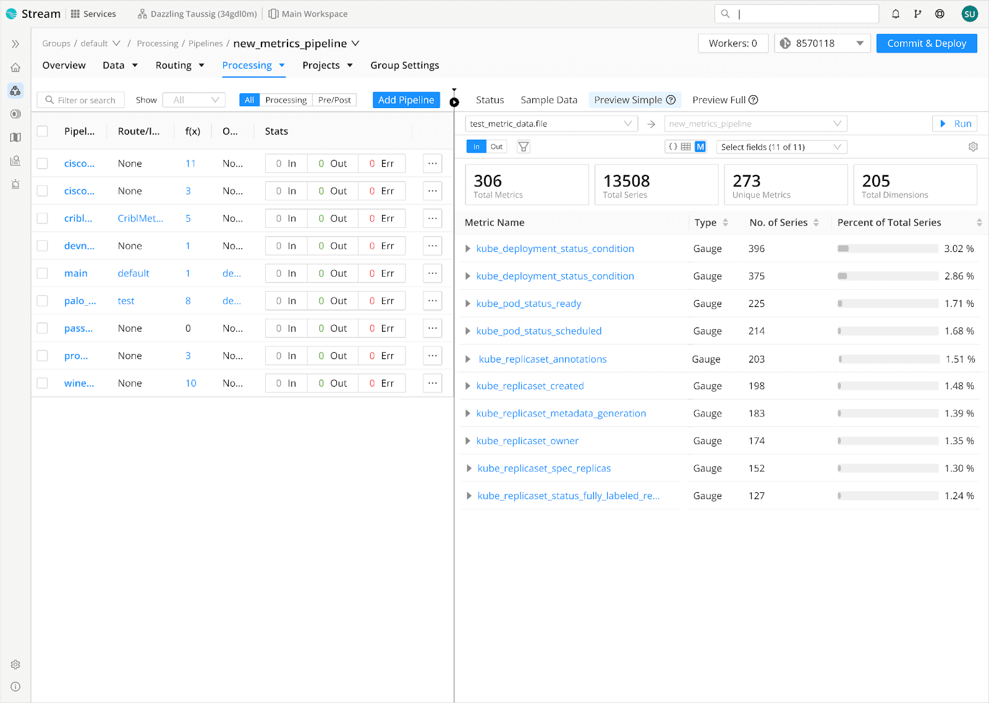989x703 pixels.
Task: Open the git branch icon in header
Action: click(917, 14)
